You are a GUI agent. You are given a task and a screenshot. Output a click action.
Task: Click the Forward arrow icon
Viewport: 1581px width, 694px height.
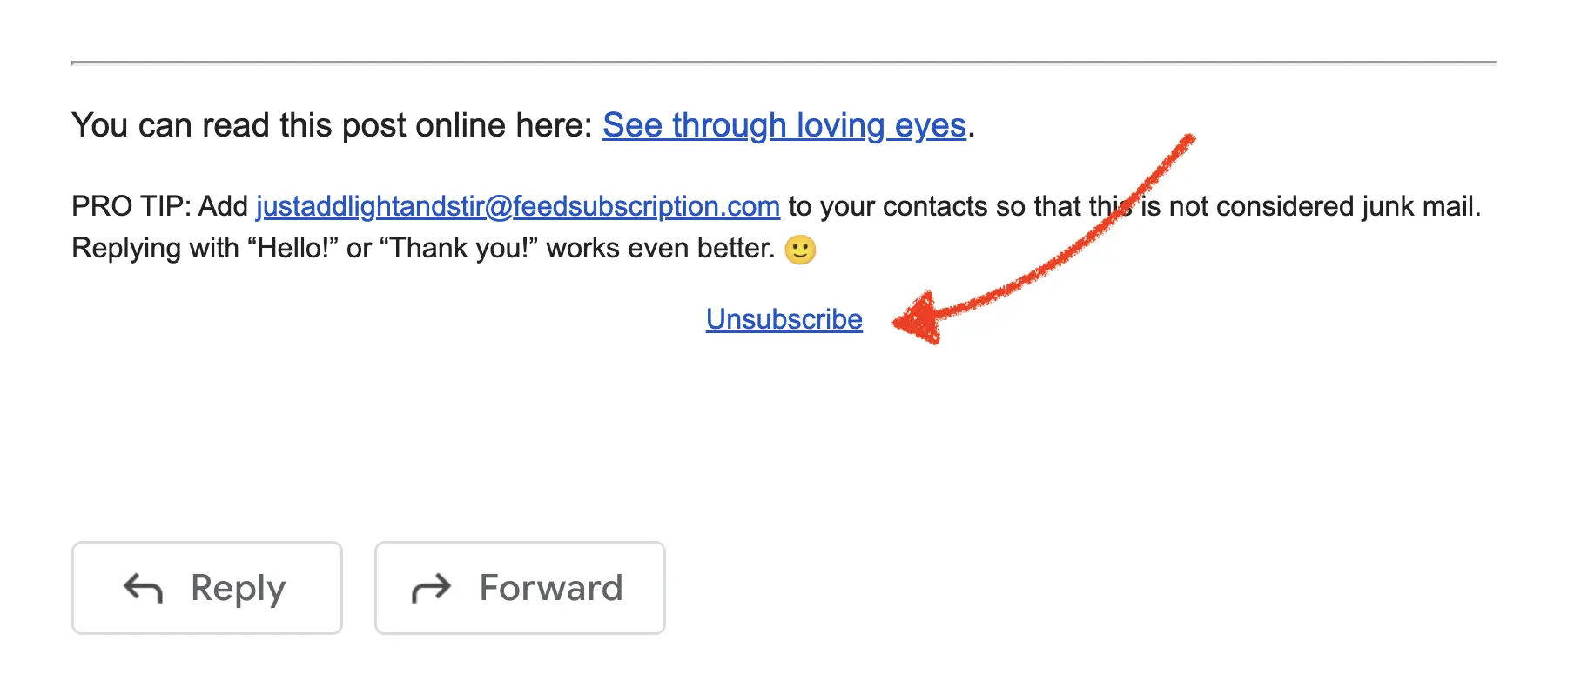[x=431, y=588]
